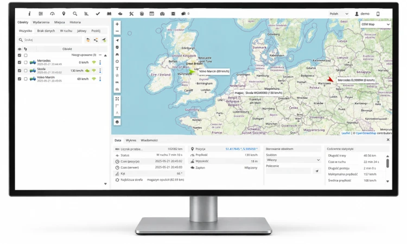Image resolution: width=407 pixels, height=244 pixels.
Task: Click the info "i" icon in the top toolbar
Action: tap(29, 14)
